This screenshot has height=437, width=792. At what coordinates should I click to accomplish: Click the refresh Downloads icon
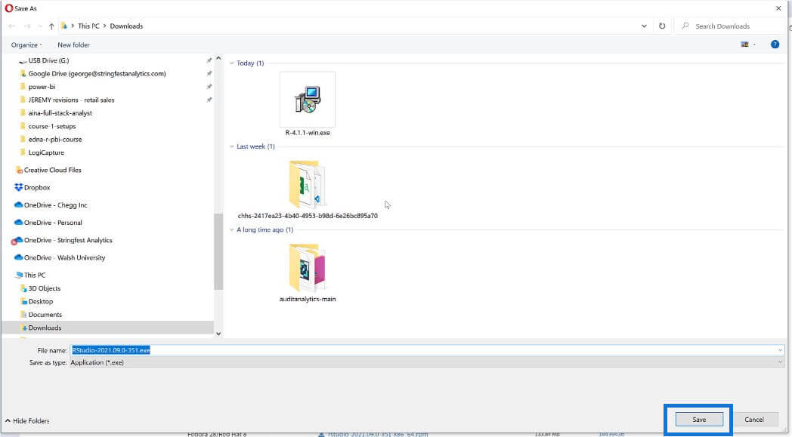(662, 26)
